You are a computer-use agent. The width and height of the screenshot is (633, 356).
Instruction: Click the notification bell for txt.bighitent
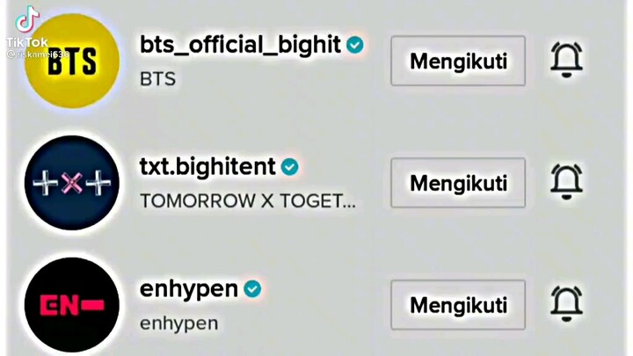[566, 182]
